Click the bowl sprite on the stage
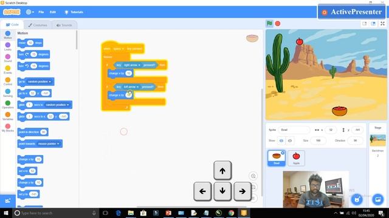Image resolution: width=389 pixels, height=218 pixels. (x=339, y=111)
